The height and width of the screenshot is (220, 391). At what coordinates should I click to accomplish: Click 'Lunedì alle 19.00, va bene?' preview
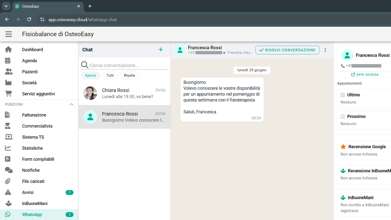tap(128, 97)
